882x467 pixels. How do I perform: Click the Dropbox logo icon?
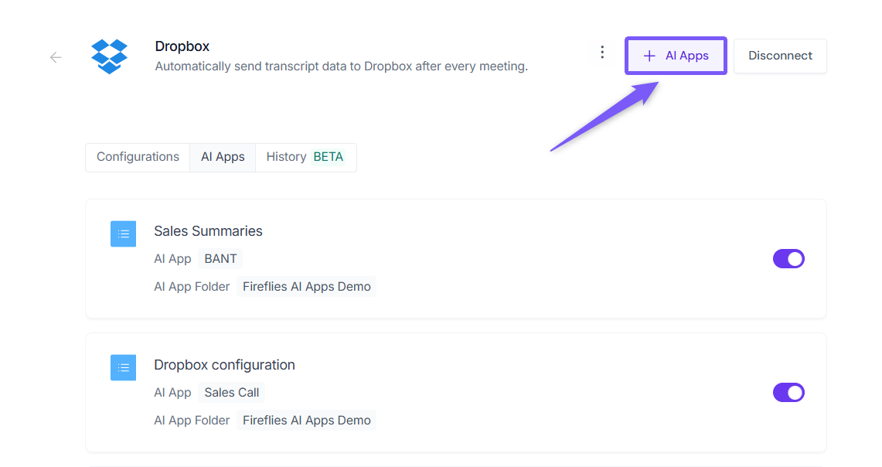click(110, 56)
